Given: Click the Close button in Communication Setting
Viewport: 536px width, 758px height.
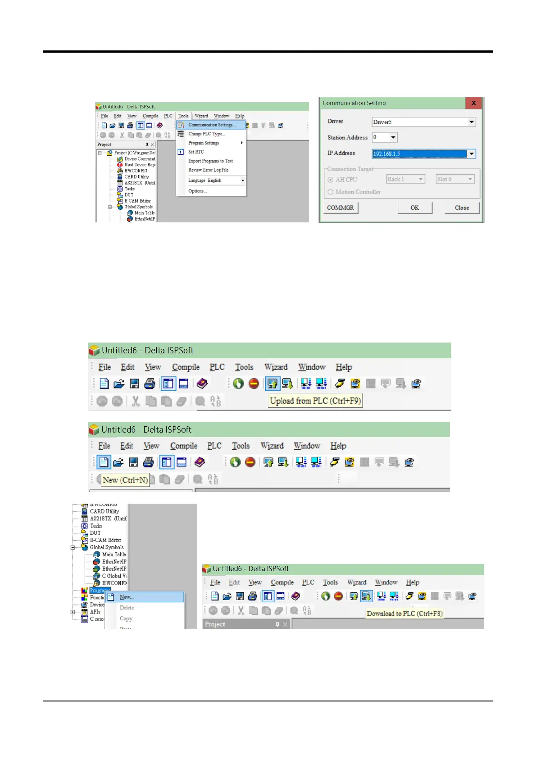Looking at the screenshot, I should tap(462, 208).
